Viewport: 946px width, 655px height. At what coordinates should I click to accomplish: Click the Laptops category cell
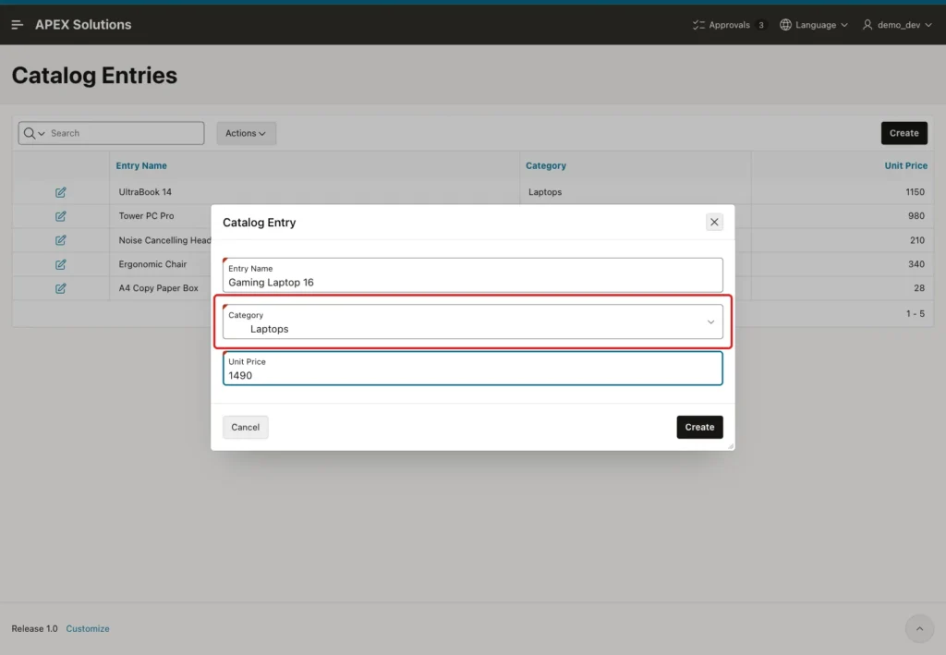click(x=545, y=192)
